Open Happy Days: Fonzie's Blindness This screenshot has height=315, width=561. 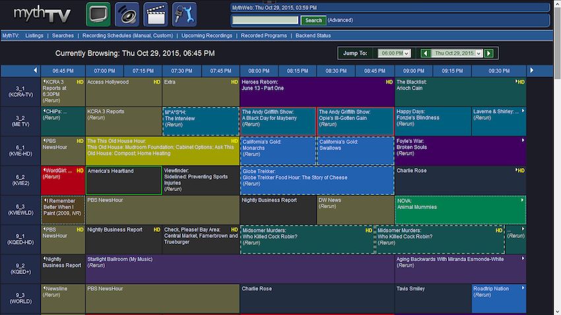tap(433, 121)
